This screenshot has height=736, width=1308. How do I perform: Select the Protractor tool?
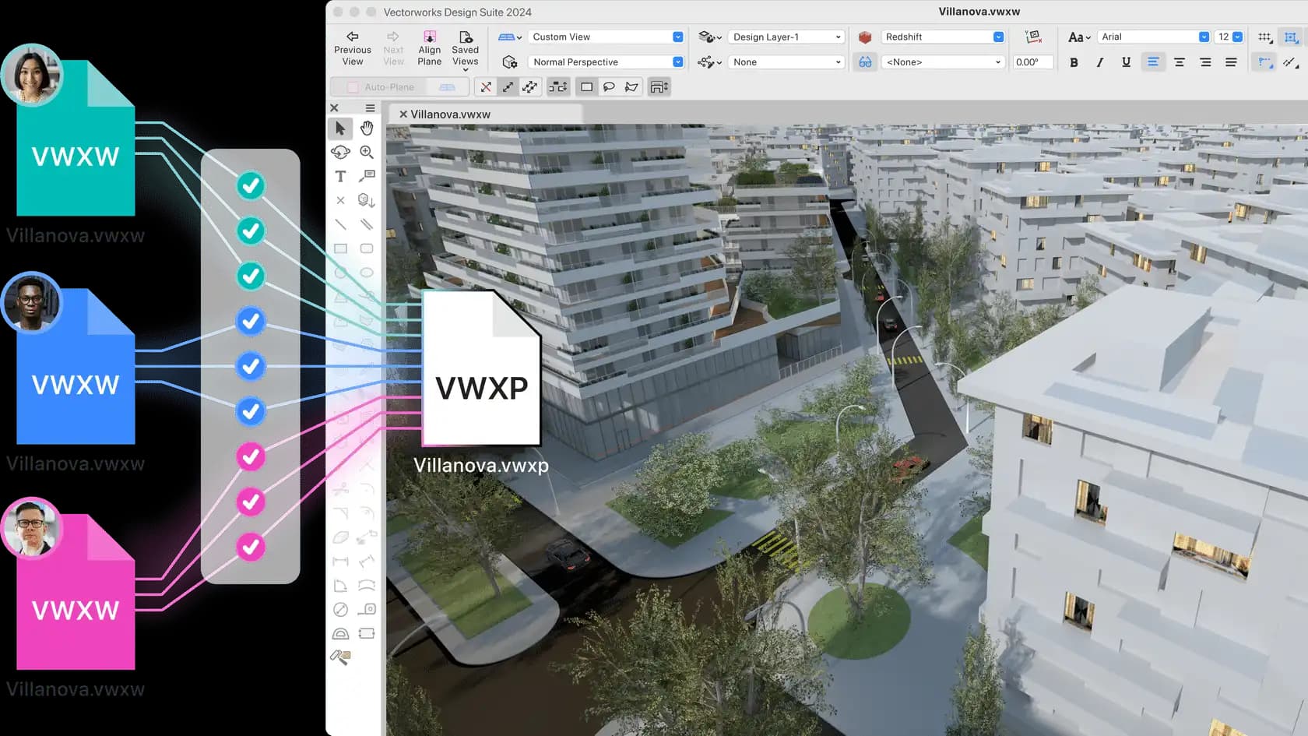point(340,633)
